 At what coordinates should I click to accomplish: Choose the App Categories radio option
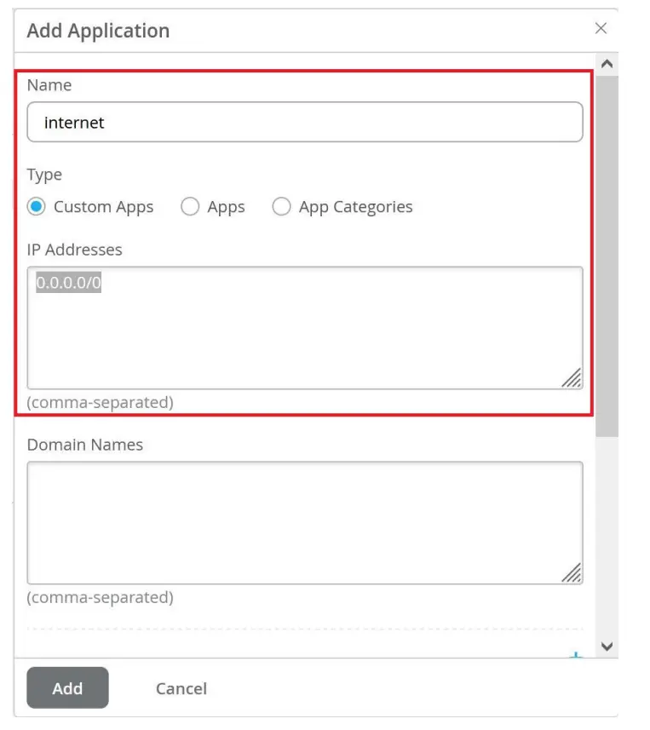(x=281, y=207)
